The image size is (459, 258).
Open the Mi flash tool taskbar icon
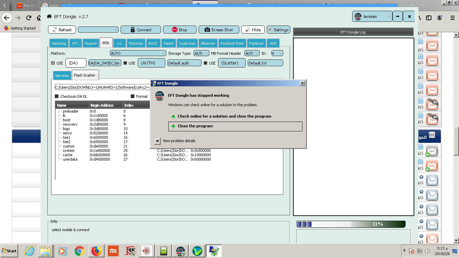coord(113,251)
